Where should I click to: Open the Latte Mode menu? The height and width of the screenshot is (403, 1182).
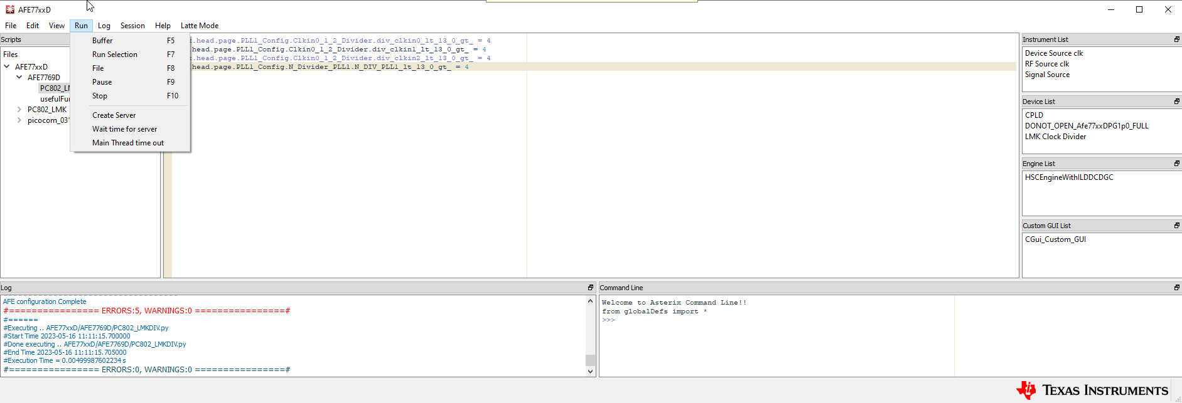[199, 26]
